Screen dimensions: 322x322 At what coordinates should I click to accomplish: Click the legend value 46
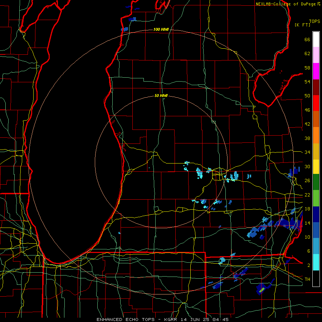tap(307, 110)
